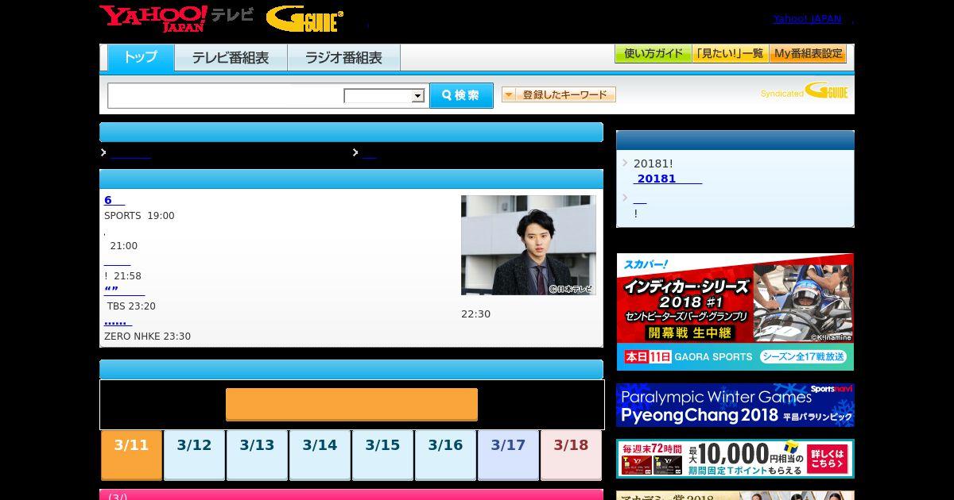Screen dimensions: 954x500
Task: Click the drama thumbnail image of man
Action: [529, 245]
